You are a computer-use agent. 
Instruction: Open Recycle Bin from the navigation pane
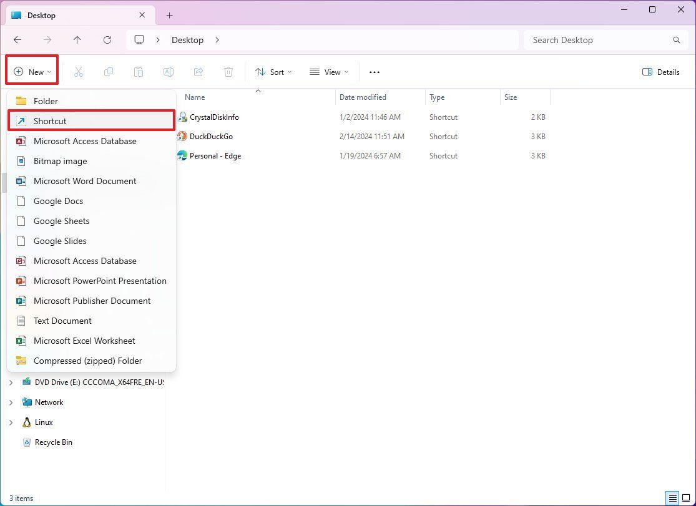pos(52,442)
